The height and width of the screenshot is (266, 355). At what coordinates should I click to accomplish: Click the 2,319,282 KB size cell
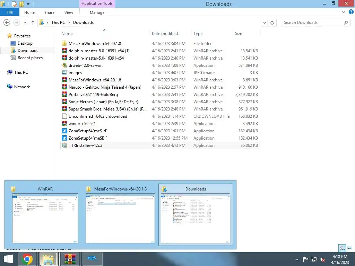click(246, 94)
